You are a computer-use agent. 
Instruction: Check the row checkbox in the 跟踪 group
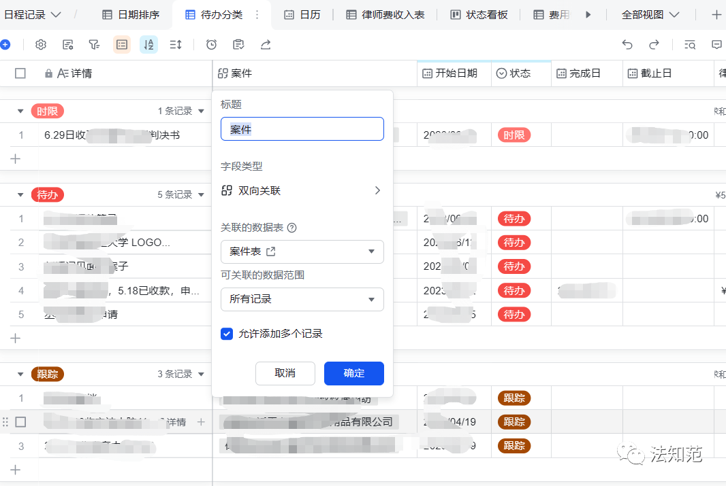(18, 421)
